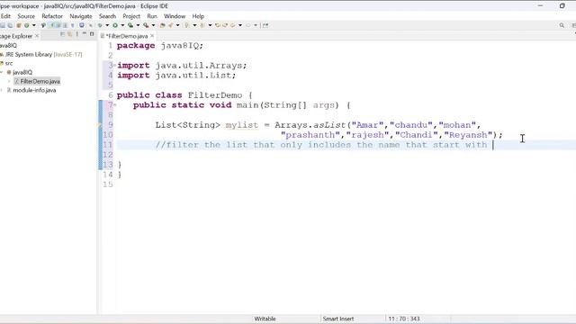Click the '//filter the list' comment line
This screenshot has height=324, width=576.
[321, 145]
